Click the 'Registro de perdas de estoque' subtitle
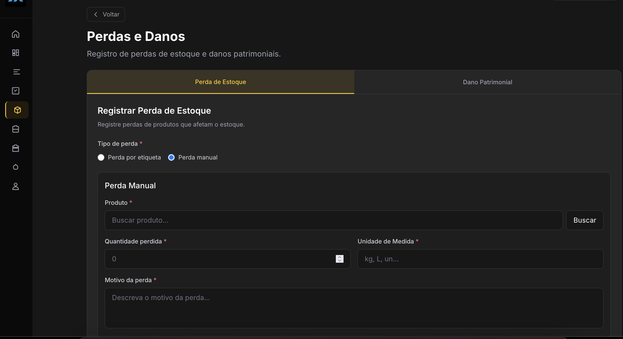The image size is (623, 339). coord(184,54)
